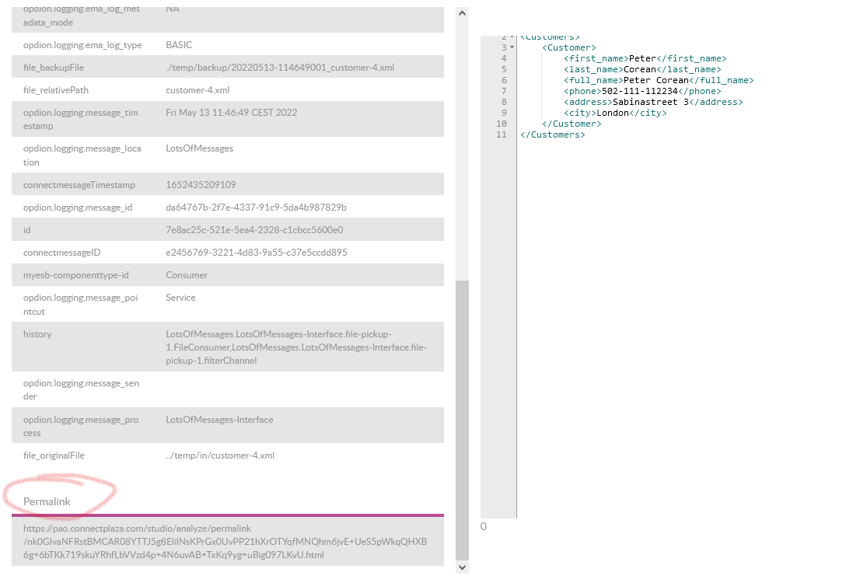Collapse the Customer element on line 3
The height and width of the screenshot is (583, 846).
point(512,48)
